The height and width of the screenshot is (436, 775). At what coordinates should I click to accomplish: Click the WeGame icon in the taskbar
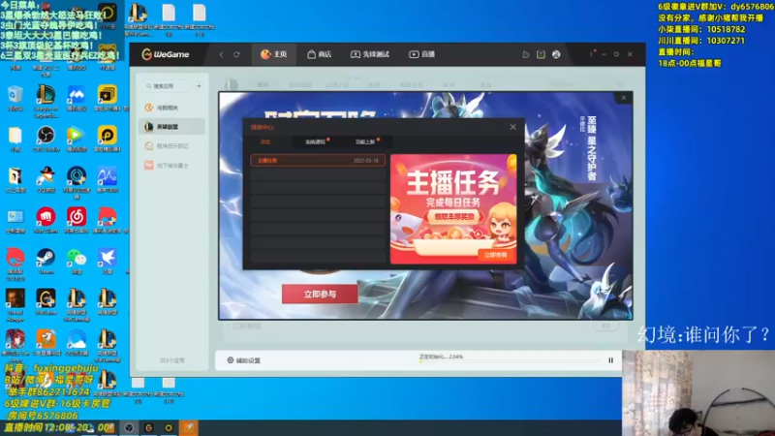149,428
